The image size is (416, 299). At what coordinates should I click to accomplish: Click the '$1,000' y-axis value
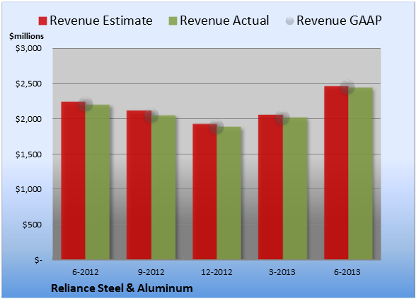pos(28,189)
